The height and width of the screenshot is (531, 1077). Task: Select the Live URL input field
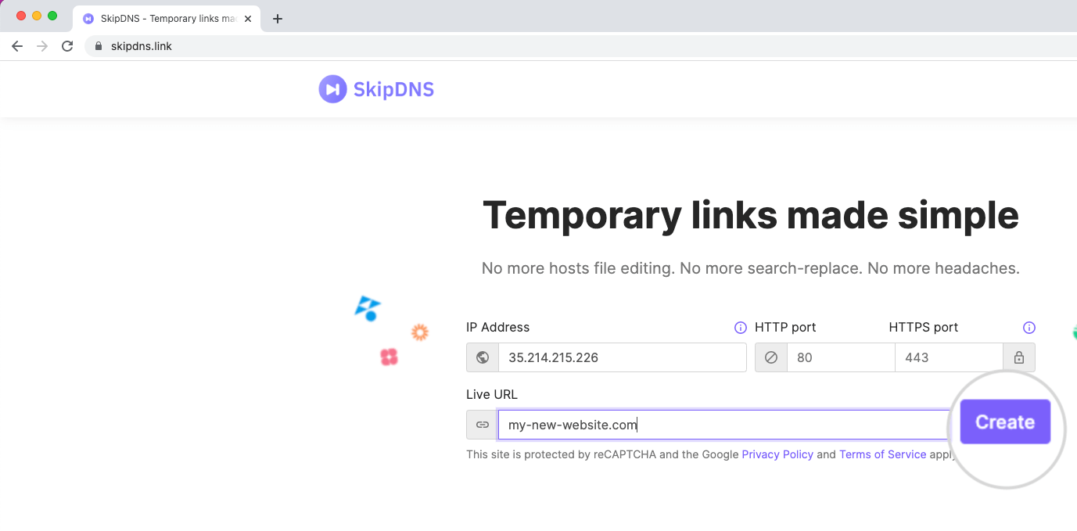(704, 425)
